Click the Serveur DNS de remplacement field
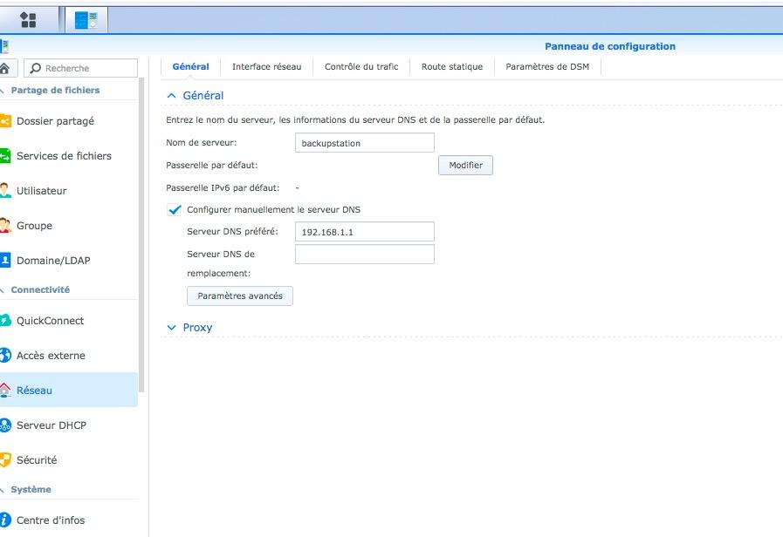Image resolution: width=783 pixels, height=537 pixels. (365, 255)
